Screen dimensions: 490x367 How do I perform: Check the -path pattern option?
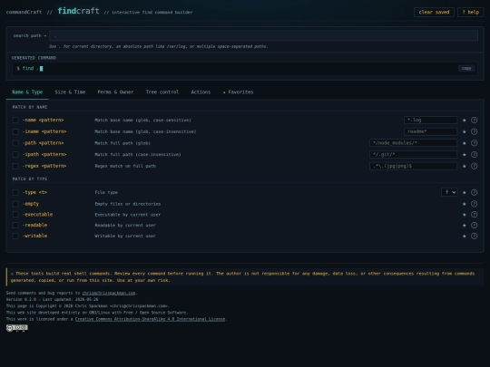click(15, 143)
